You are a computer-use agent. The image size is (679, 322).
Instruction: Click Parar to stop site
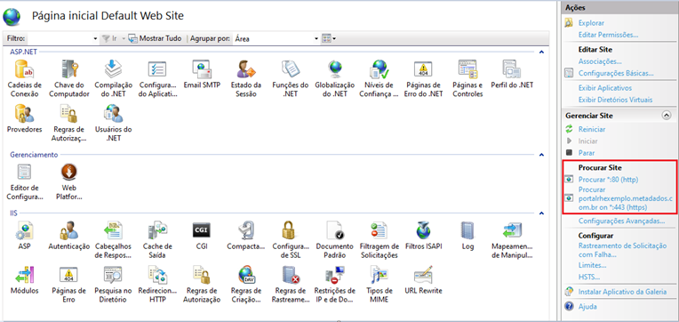pyautogui.click(x=587, y=153)
